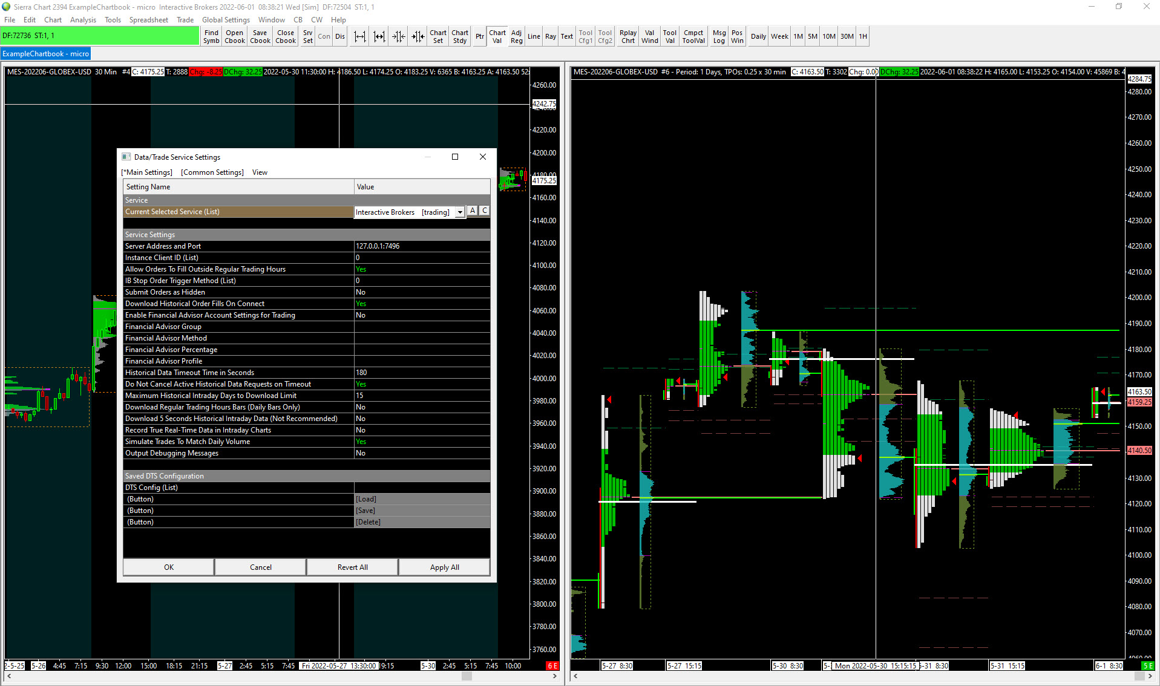Viewport: 1160px width, 686px height.
Task: Open the Spreadsheet menu
Action: click(x=149, y=20)
